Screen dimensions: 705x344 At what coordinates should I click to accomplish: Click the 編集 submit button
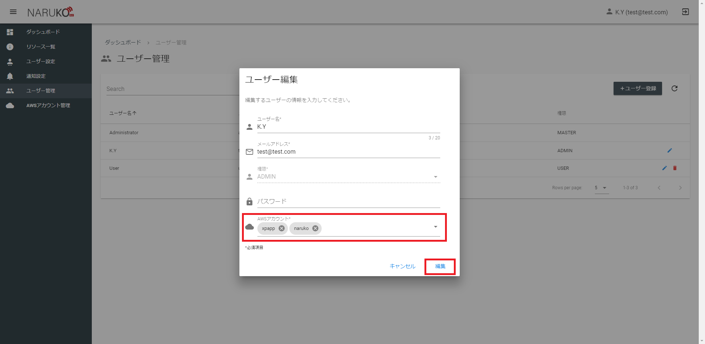[x=440, y=266]
